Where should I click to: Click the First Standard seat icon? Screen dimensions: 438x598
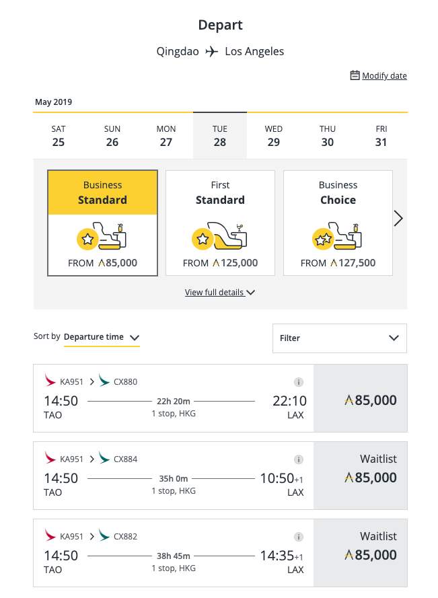[219, 236]
